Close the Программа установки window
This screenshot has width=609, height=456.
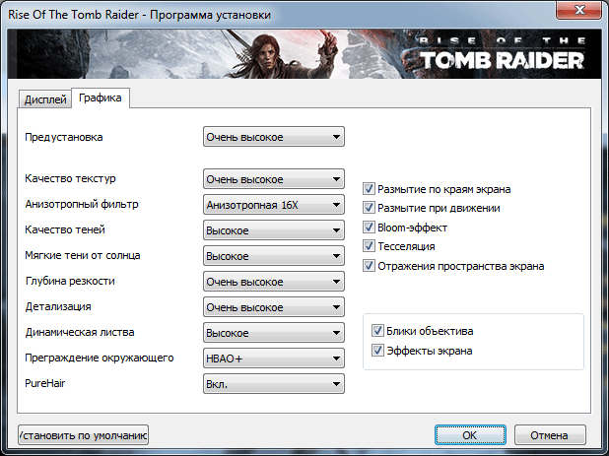point(579,9)
